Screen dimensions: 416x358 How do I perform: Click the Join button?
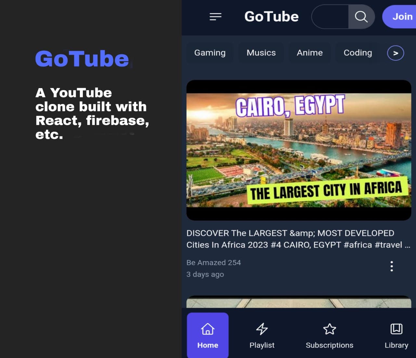pyautogui.click(x=400, y=17)
